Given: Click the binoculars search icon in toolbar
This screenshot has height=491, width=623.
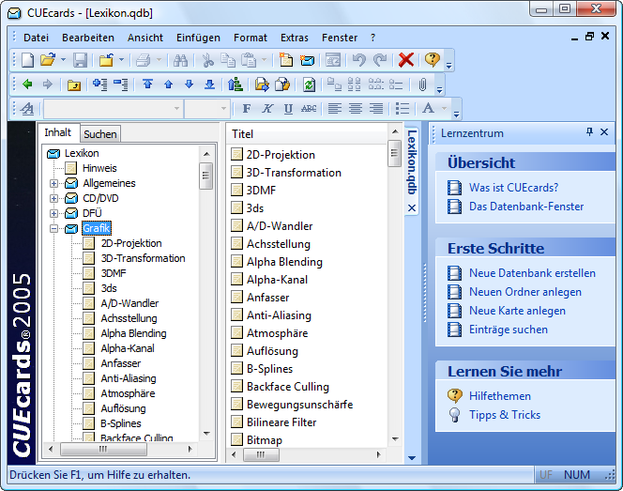Looking at the screenshot, I should click(181, 60).
